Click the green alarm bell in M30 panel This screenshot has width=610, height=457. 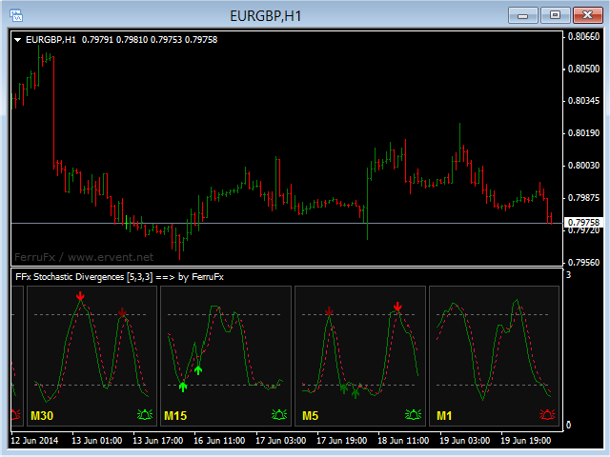pos(145,415)
